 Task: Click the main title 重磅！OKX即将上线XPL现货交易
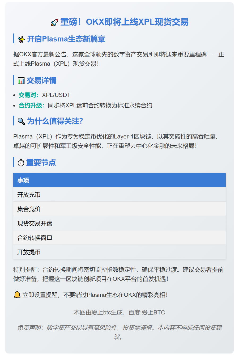tap(124, 22)
